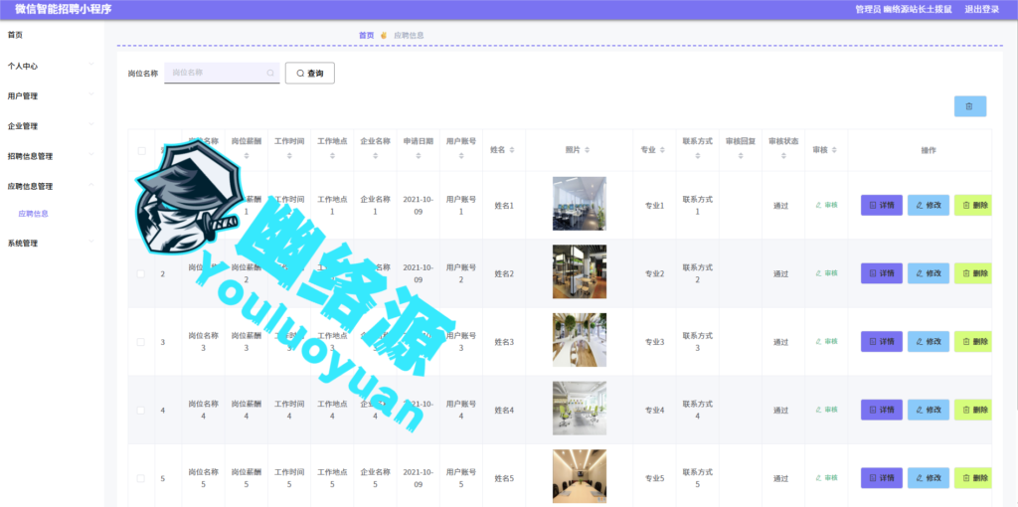The image size is (1018, 507).
Task: Expand 用户管理 sidebar chevron
Action: (90, 94)
